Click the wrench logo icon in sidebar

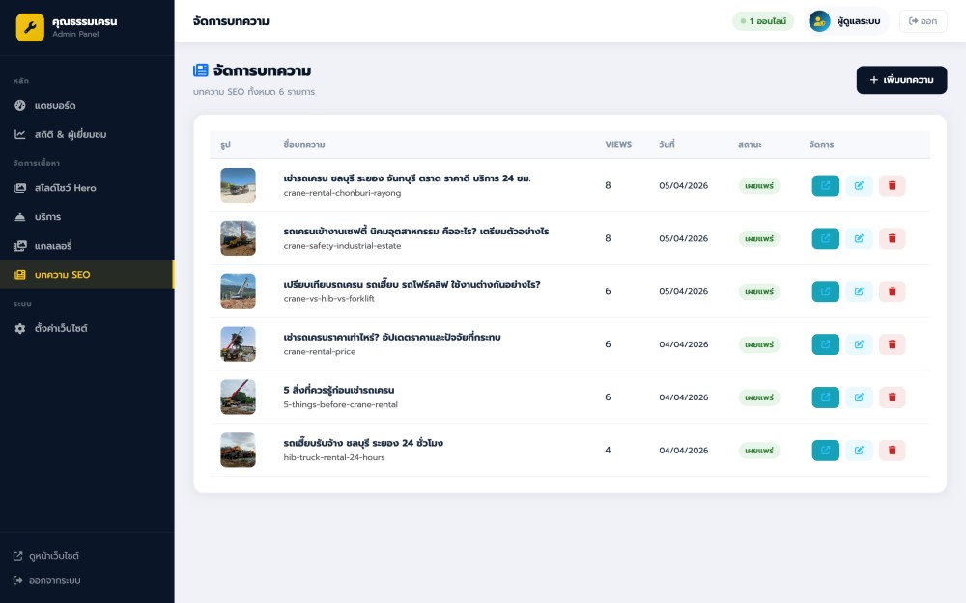pyautogui.click(x=30, y=27)
